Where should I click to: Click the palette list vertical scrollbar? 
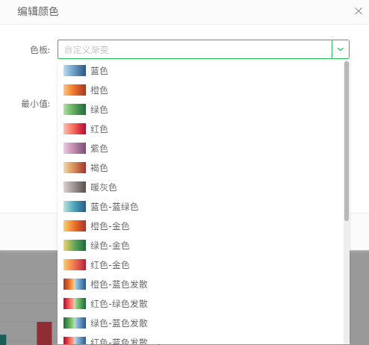[x=347, y=141]
